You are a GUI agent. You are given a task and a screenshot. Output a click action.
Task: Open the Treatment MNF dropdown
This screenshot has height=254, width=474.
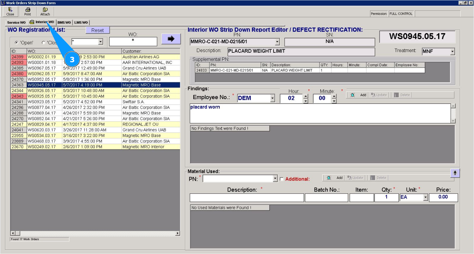click(x=452, y=52)
